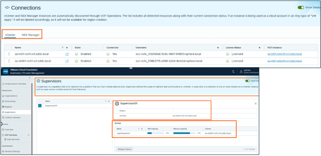Click the Manage Columns button
321x156 pixels.
click(x=124, y=149)
